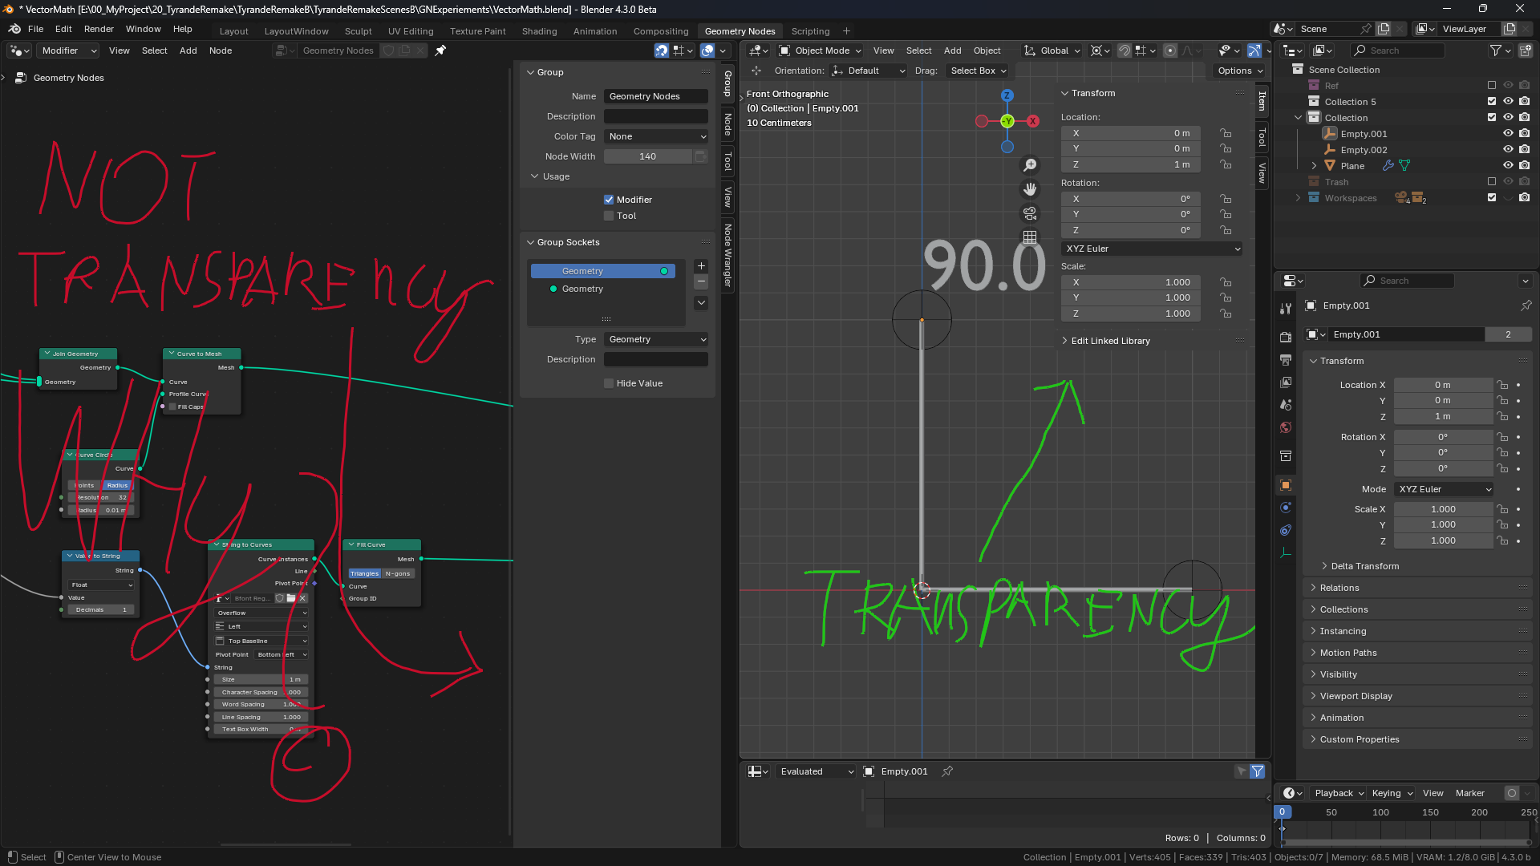Click the Node Width slider field
Image resolution: width=1540 pixels, height=866 pixels.
[x=648, y=156]
